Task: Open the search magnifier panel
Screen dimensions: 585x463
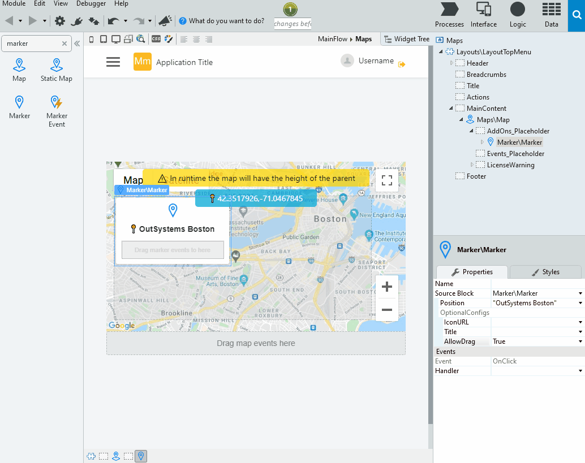Action: [577, 15]
